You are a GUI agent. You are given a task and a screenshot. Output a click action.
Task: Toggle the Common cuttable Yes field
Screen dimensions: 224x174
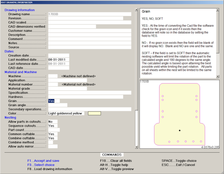(53, 134)
